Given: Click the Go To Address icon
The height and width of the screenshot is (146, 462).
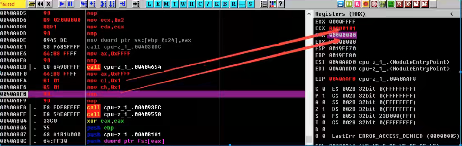Looking at the screenshot, I should pos(136,4).
